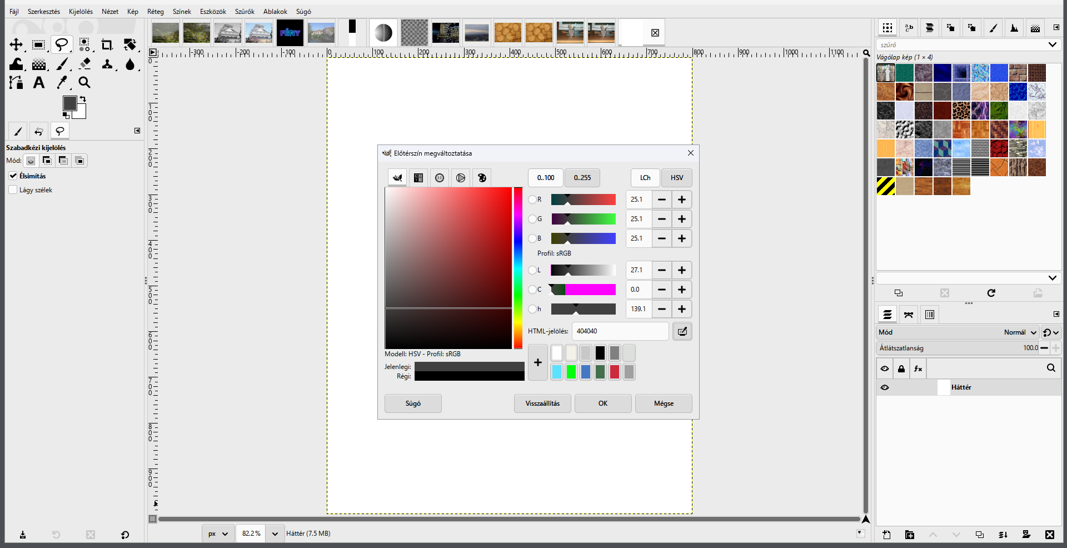1067x548 pixels.
Task: Click the Fuzzy Select tool
Action: (84, 45)
